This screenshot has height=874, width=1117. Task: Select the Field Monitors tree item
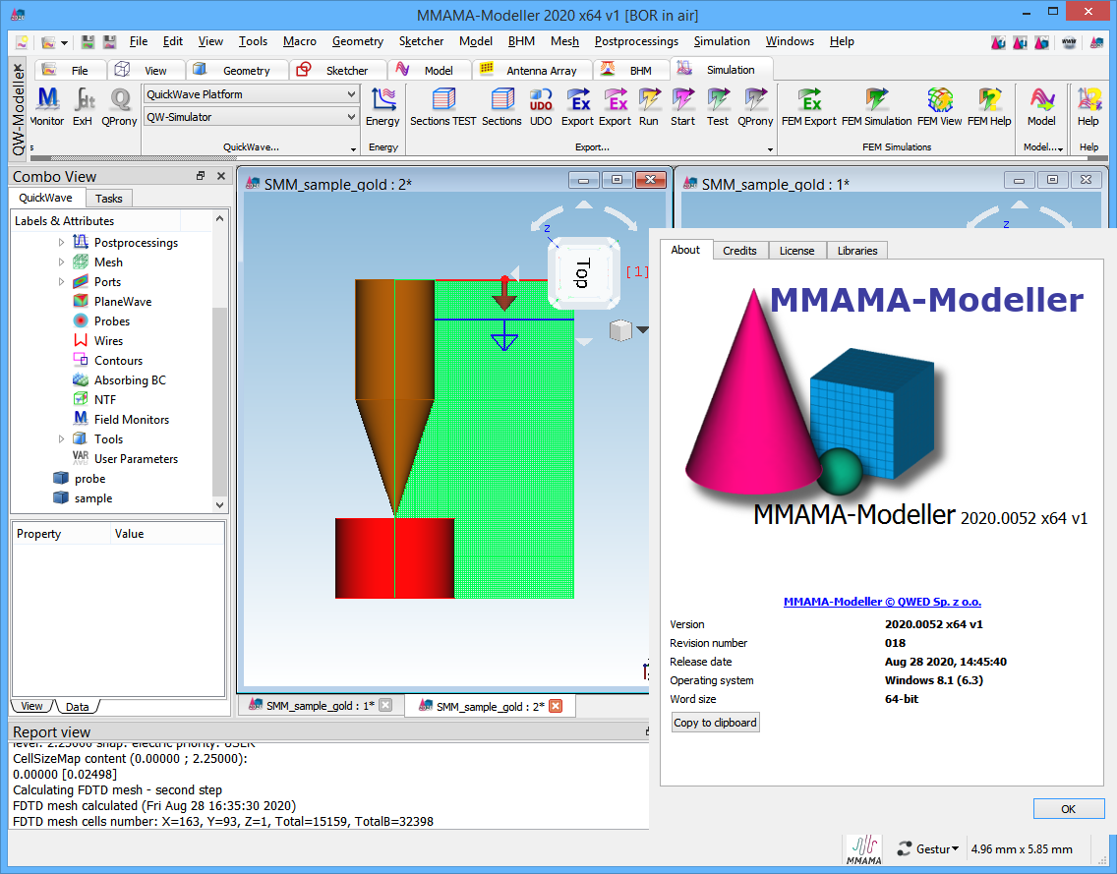[x=131, y=420]
